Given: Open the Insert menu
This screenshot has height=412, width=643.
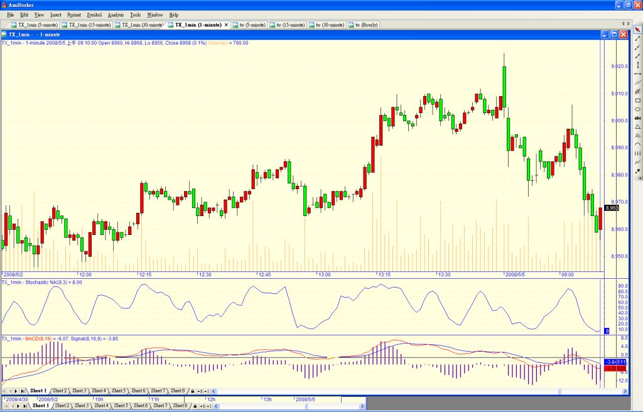Looking at the screenshot, I should [x=56, y=15].
